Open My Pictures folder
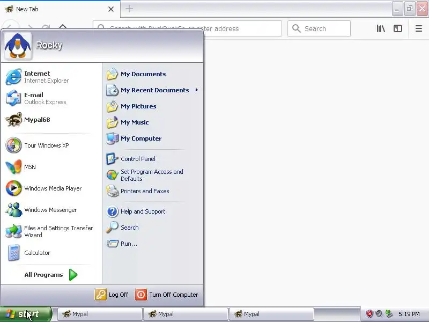This screenshot has height=322, width=429. point(152,106)
